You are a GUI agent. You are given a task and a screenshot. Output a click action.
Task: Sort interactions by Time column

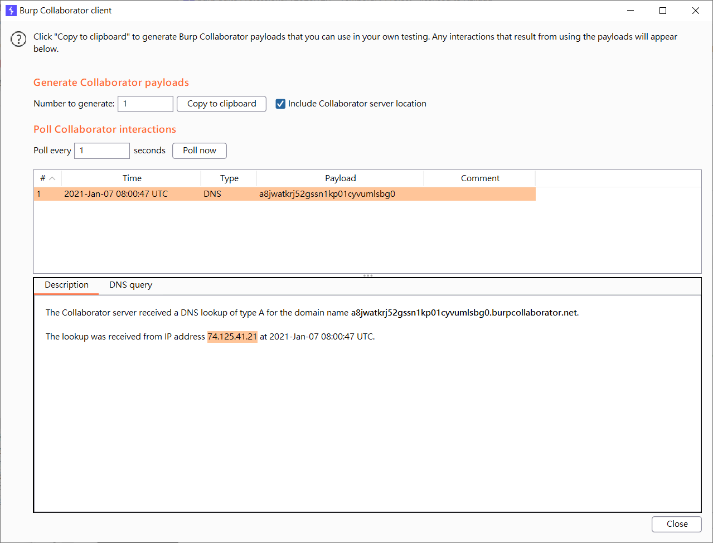tap(132, 178)
